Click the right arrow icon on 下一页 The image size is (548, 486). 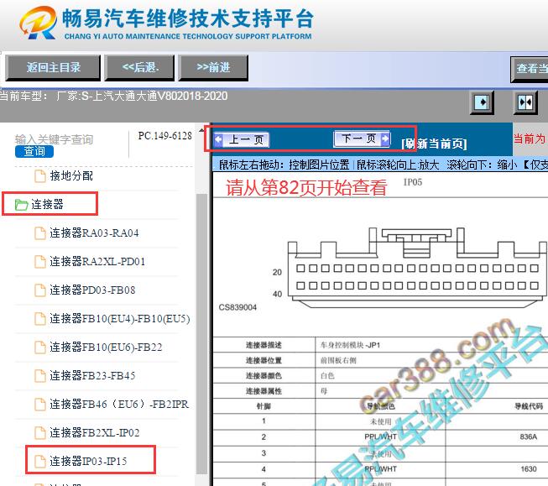coord(385,138)
